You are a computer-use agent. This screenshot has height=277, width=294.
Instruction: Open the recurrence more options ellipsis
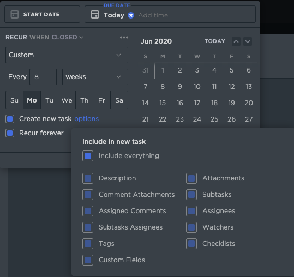pyautogui.click(x=124, y=37)
